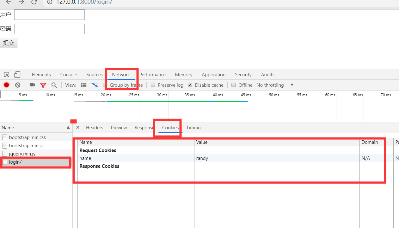399x228 pixels.
Task: Toggle the red filter funnel icon
Action: pyautogui.click(x=43, y=85)
